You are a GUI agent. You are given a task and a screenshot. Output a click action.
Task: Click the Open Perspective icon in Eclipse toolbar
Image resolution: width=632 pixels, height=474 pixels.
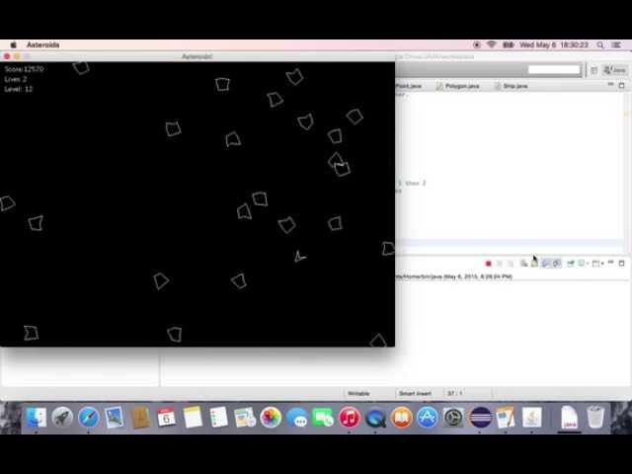click(x=594, y=70)
